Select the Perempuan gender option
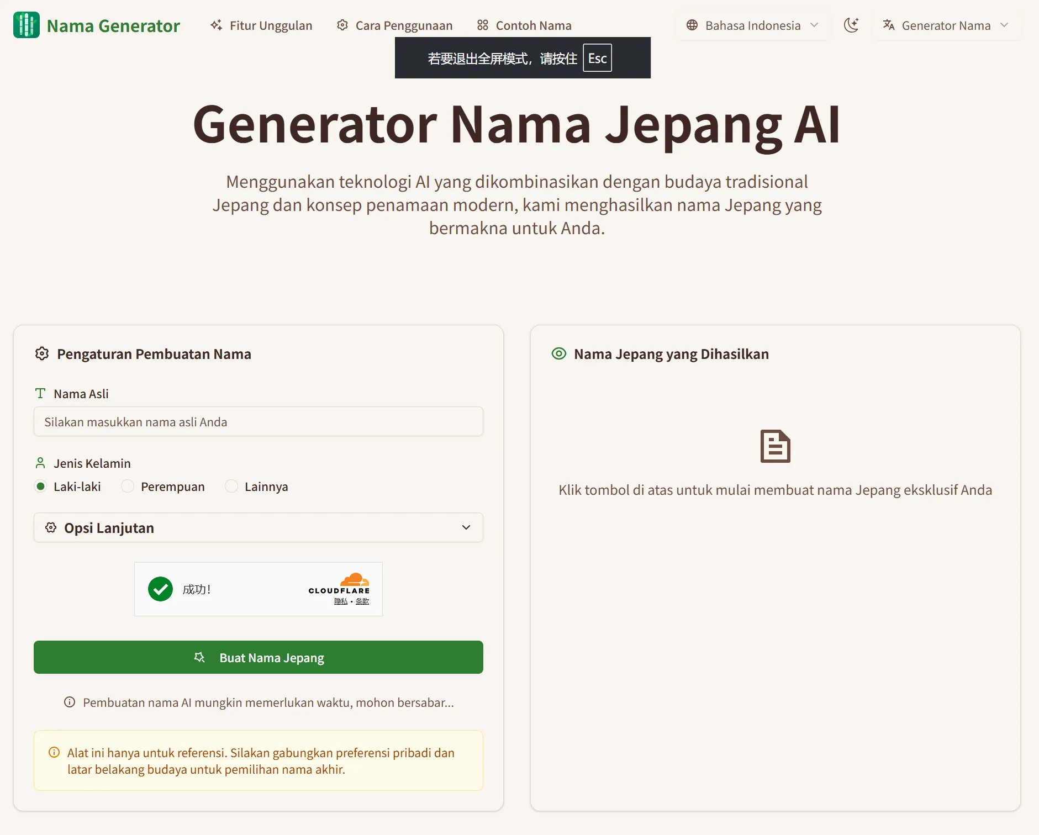 128,487
